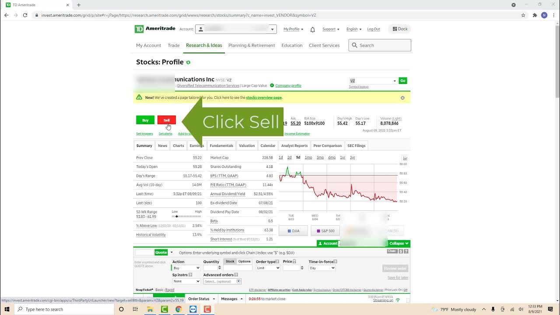Click the browser bookmark star icon
Screen dimensions: 560x315
[x=523, y=15]
